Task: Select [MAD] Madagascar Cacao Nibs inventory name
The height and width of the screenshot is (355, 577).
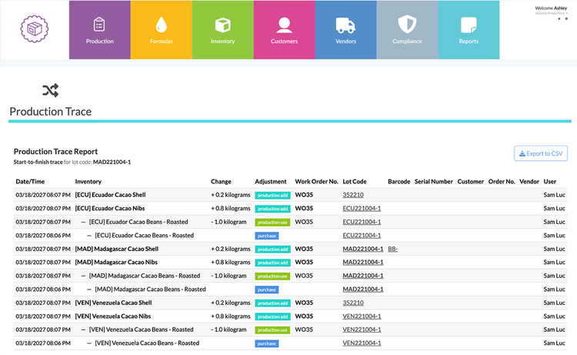Action: 116,262
